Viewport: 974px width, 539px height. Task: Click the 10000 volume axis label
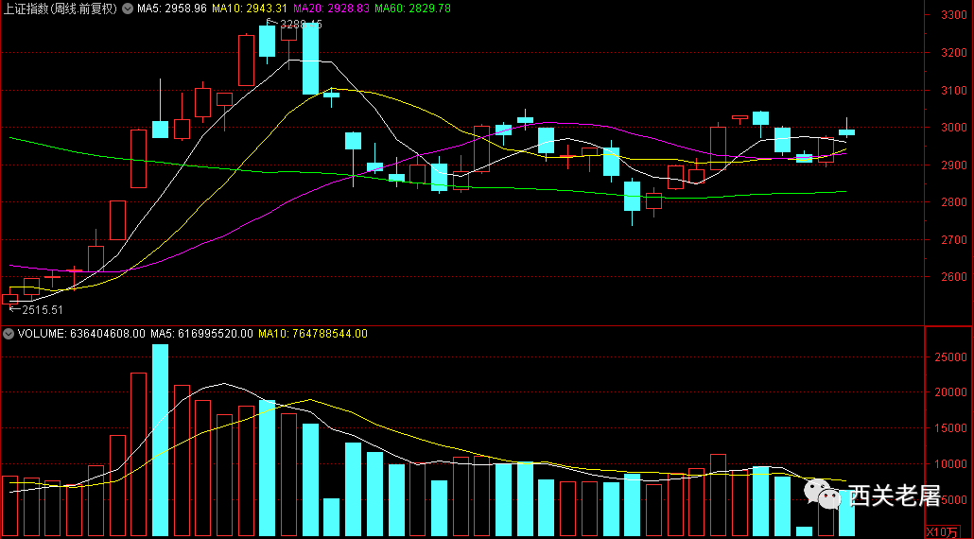pos(951,464)
